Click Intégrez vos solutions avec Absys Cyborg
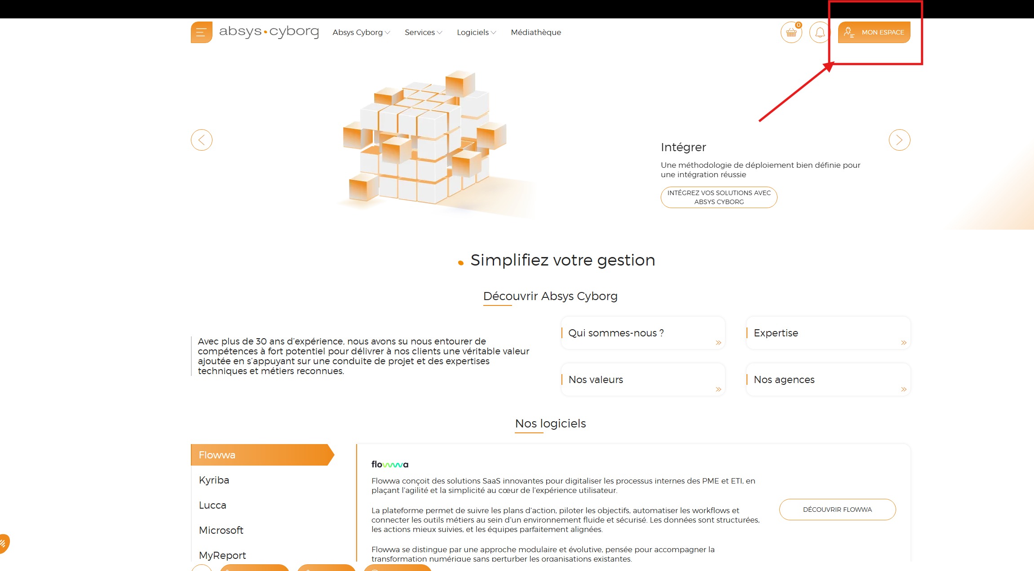Screen dimensions: 1034x571 click(x=719, y=197)
